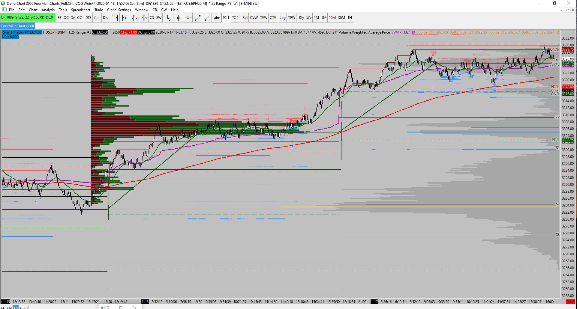The width and height of the screenshot is (577, 309).
Task: Click the FS toolbar button
Action: pos(59,18)
